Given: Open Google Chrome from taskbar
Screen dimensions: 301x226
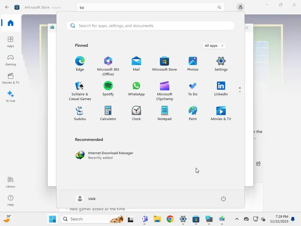Looking at the screenshot, I should click(170, 219).
